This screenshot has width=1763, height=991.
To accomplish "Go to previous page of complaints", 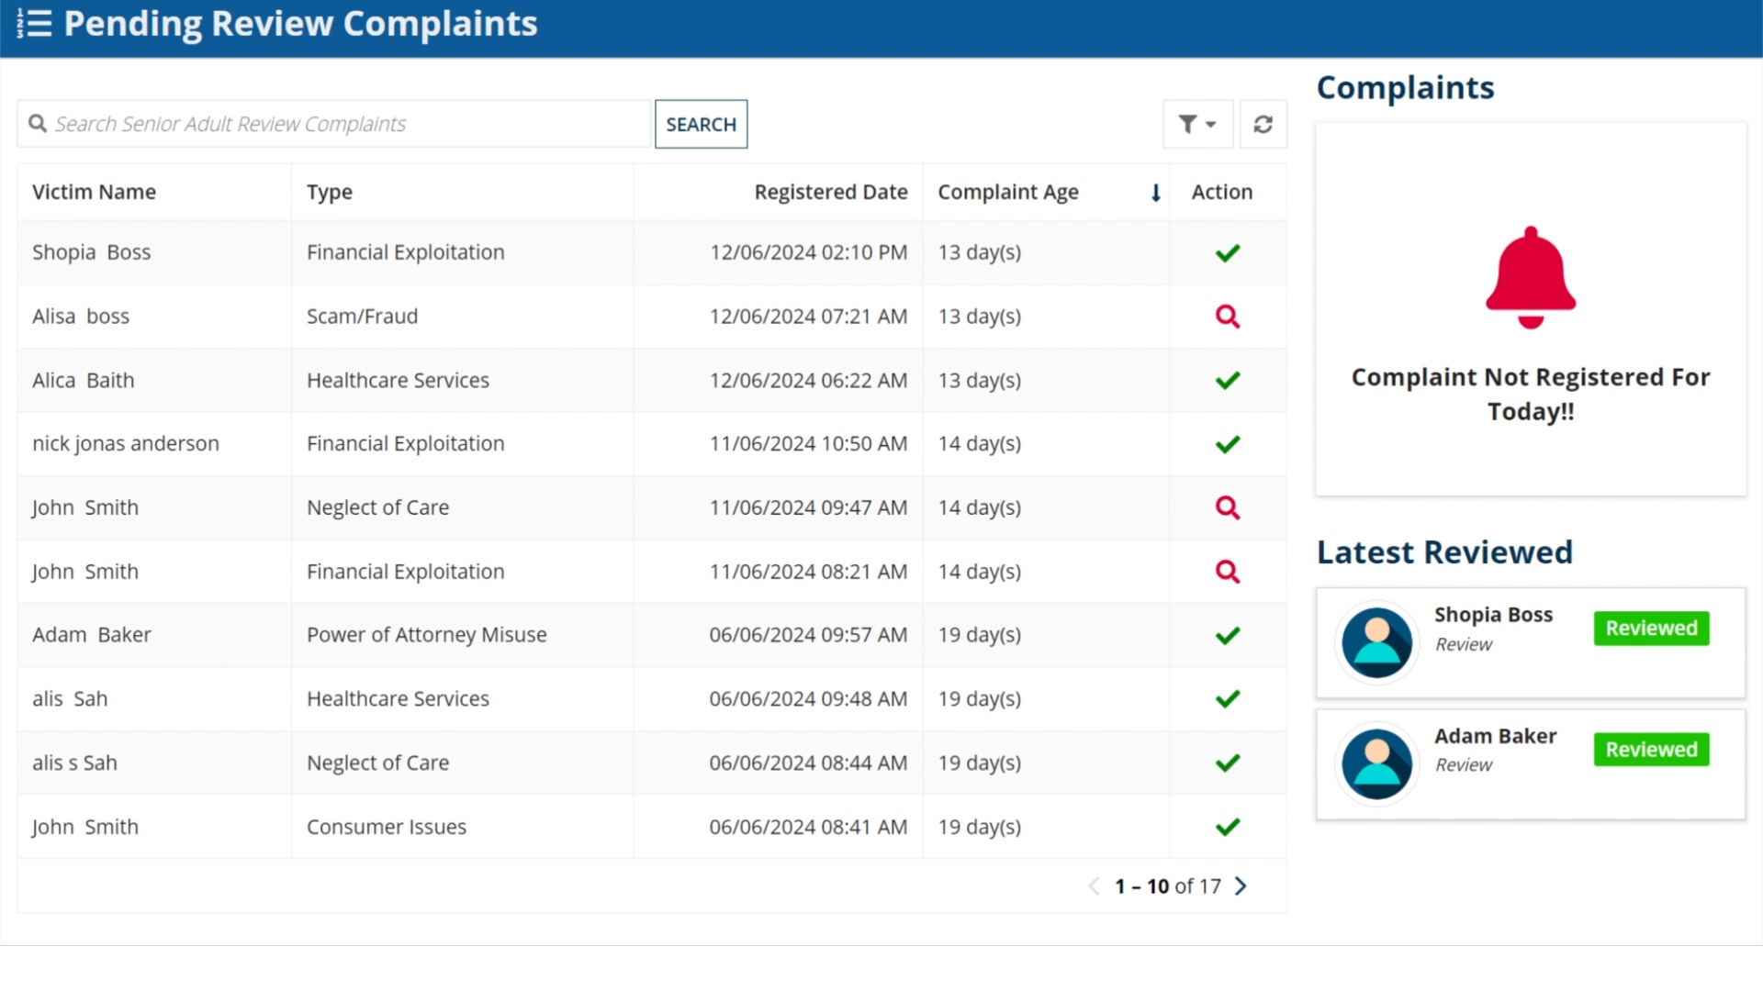I will click(1094, 886).
